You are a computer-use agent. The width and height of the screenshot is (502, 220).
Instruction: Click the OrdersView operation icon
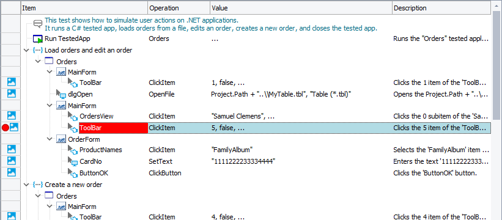[x=73, y=116]
